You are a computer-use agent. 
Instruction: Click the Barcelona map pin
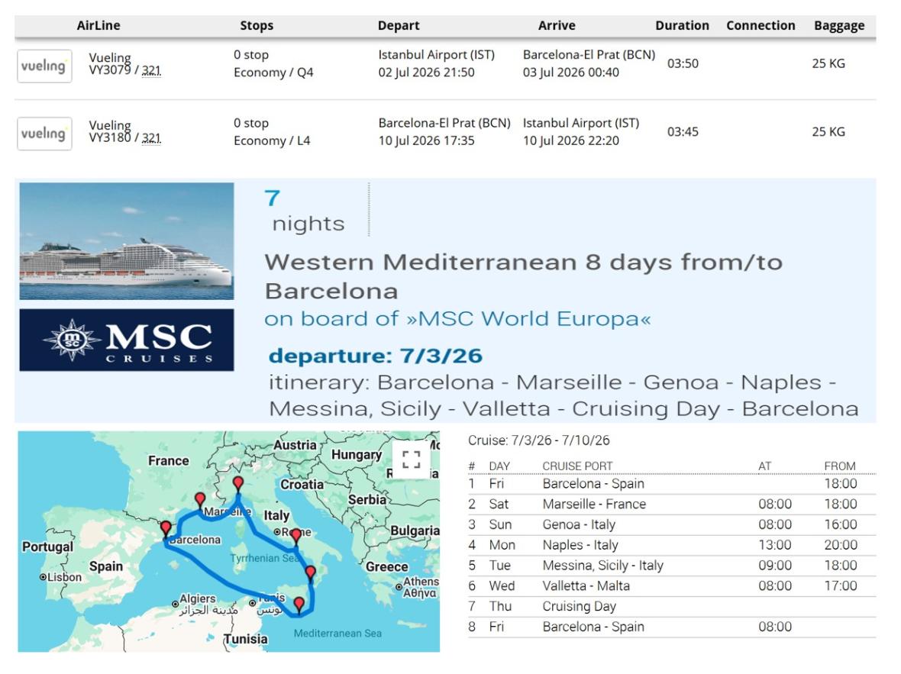[166, 529]
